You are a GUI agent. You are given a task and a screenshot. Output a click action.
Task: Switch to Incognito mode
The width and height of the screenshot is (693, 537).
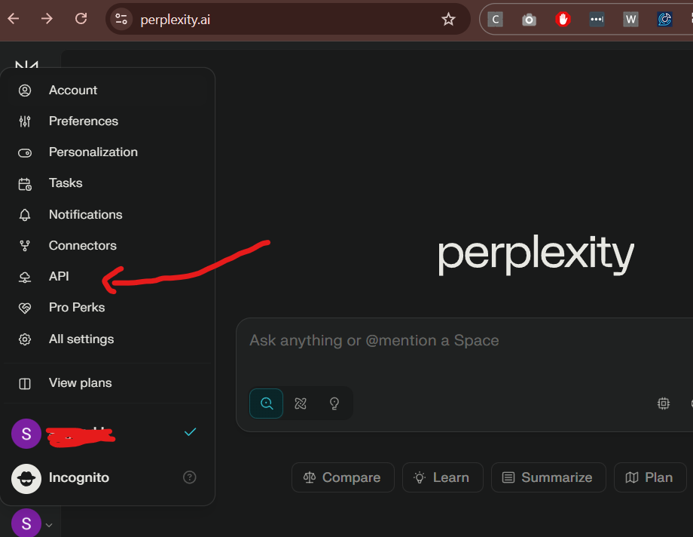108,478
